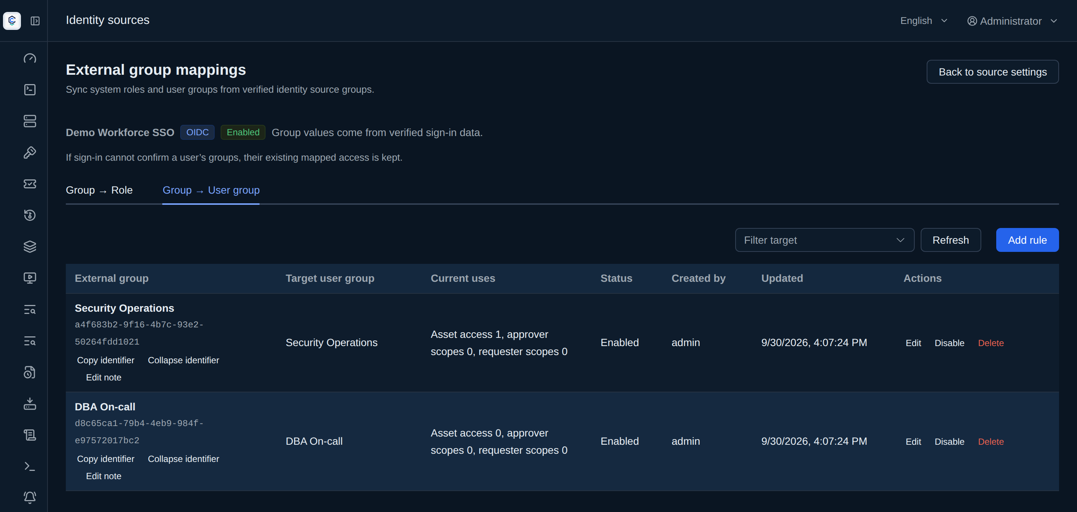Delete the DBA On-call rule

tap(991, 442)
